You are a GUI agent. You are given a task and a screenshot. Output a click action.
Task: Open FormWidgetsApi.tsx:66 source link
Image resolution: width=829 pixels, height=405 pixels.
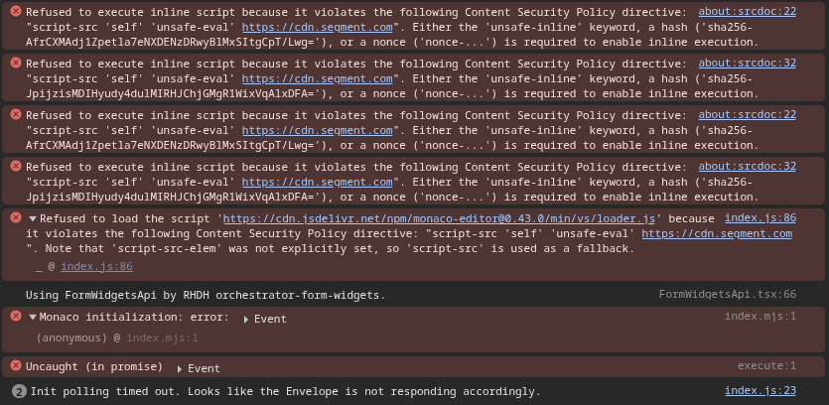click(x=727, y=295)
